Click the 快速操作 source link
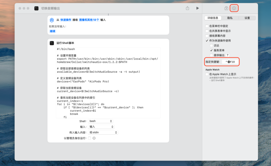This screenshot has width=271, height=166. 66,20
